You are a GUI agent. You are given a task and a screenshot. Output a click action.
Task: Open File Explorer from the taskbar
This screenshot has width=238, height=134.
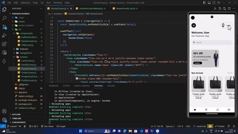pyautogui.click(x=130, y=131)
